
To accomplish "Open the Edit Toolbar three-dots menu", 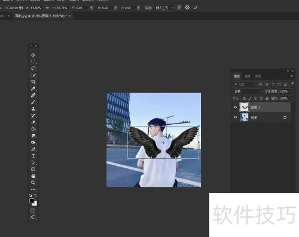I will coord(33,189).
